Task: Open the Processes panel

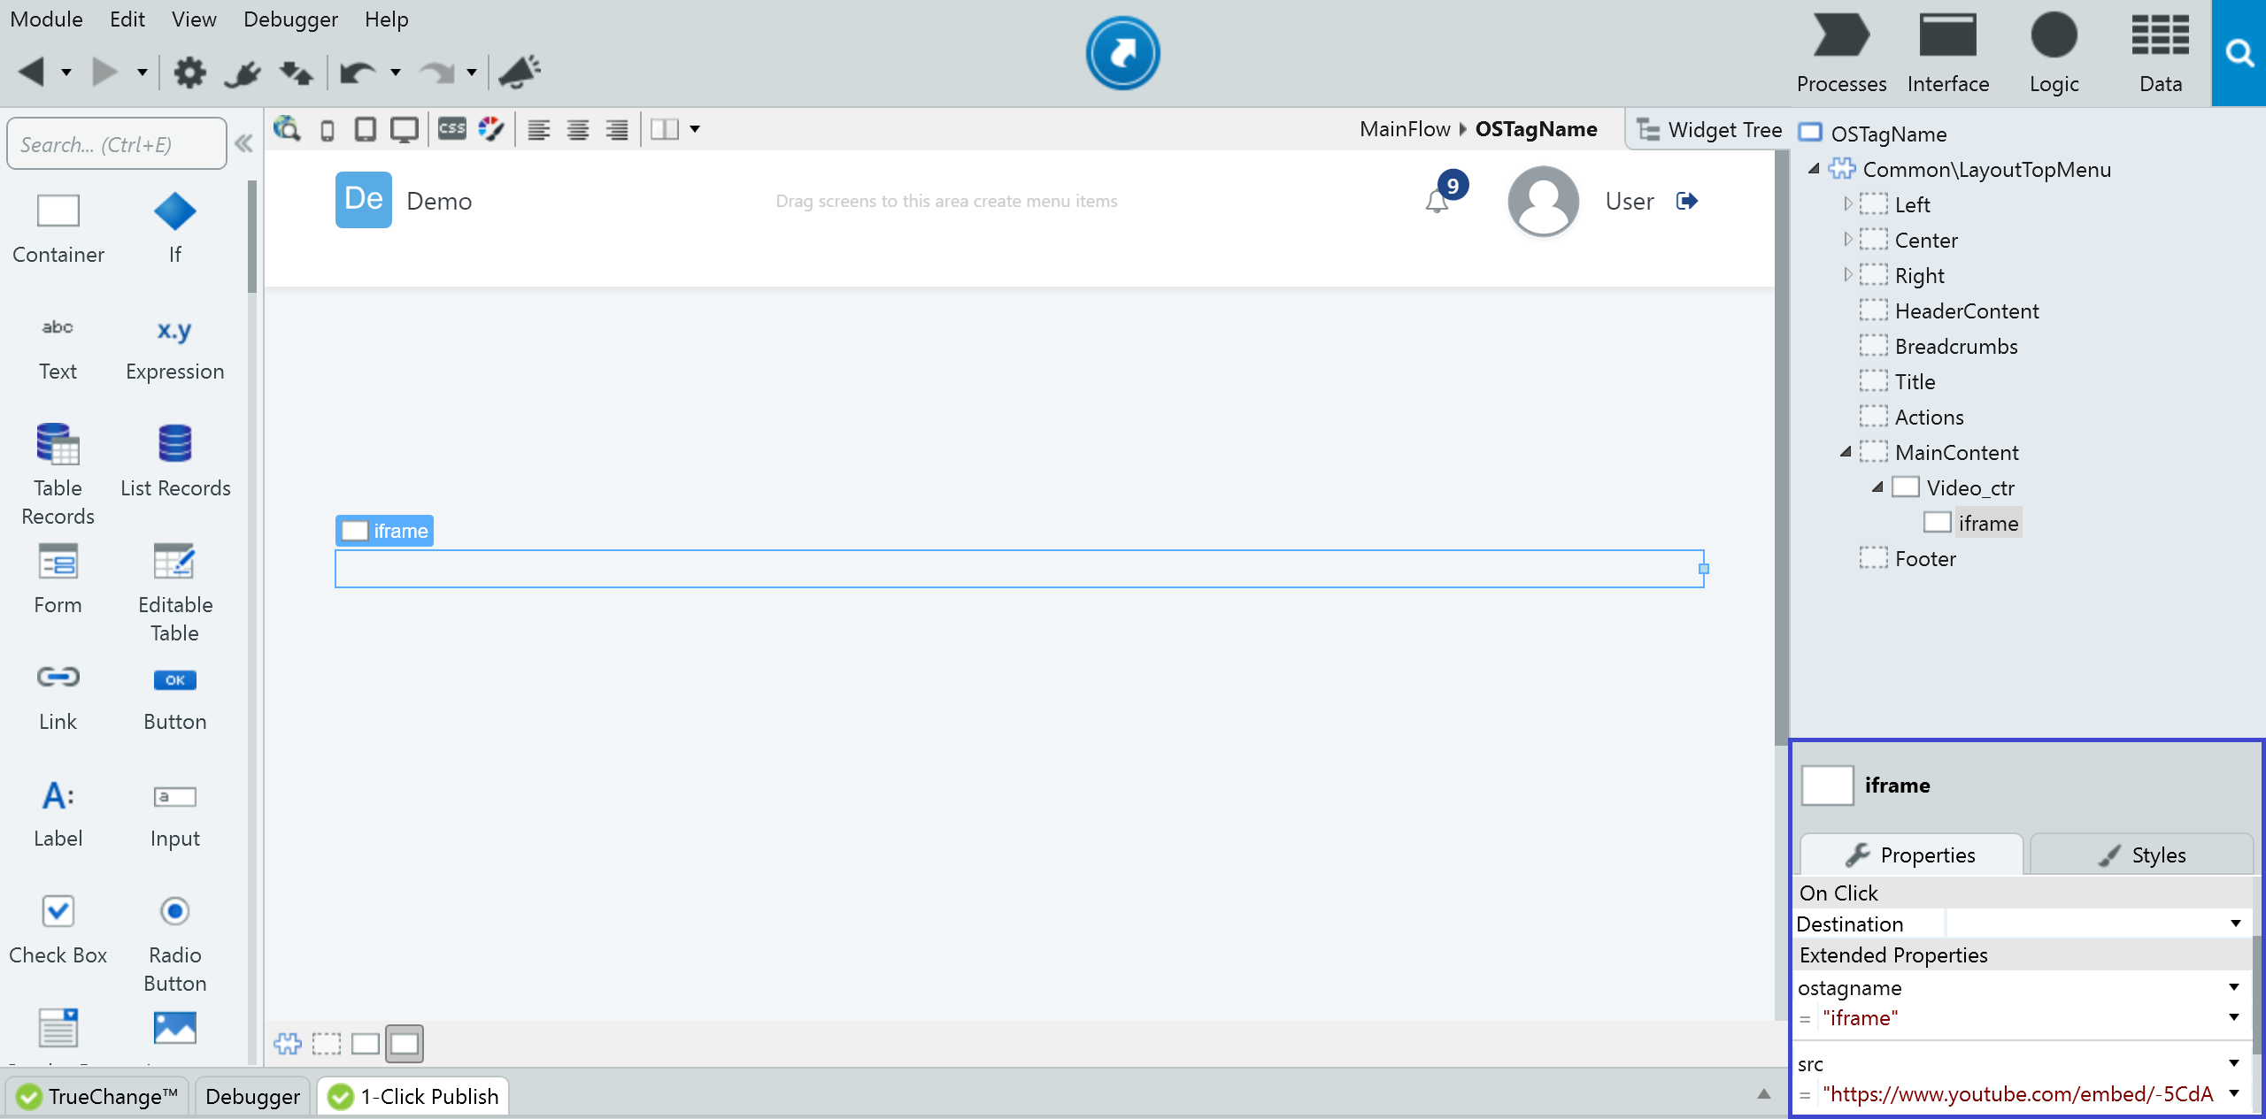Action: (1840, 53)
